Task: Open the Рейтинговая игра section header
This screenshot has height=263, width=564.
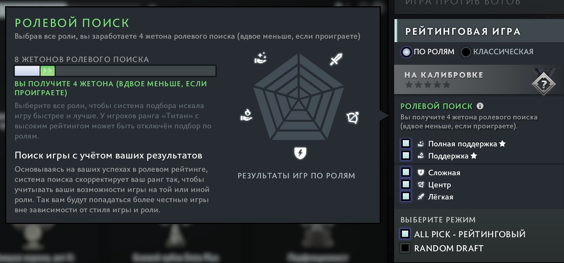Action: pyautogui.click(x=479, y=31)
